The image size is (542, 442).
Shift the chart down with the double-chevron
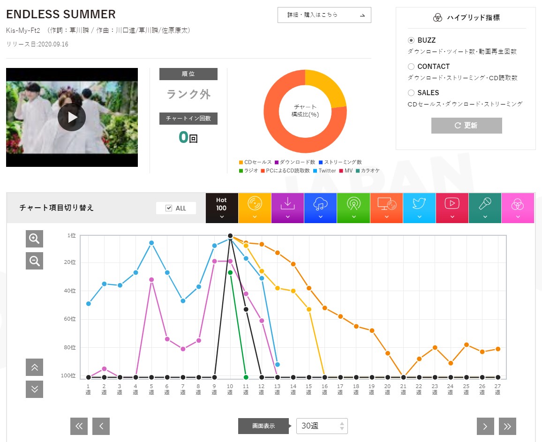point(34,389)
